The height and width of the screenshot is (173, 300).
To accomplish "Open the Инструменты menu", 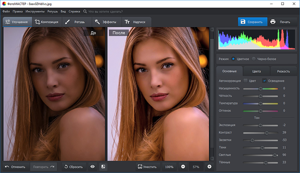I will coord(35,12).
